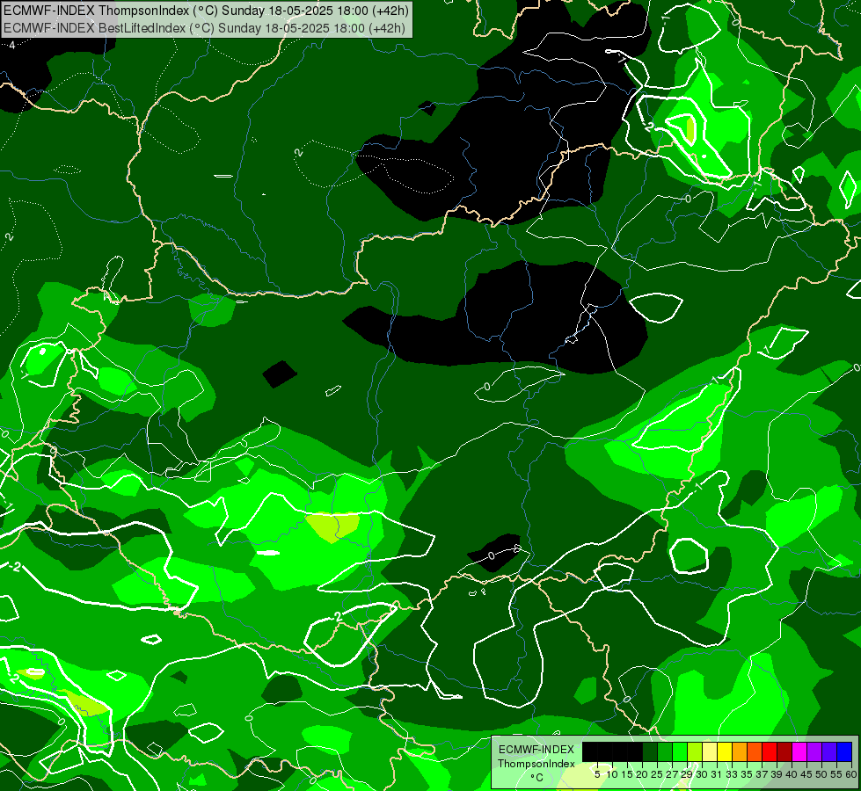Click the legend tick label '29'

click(687, 774)
